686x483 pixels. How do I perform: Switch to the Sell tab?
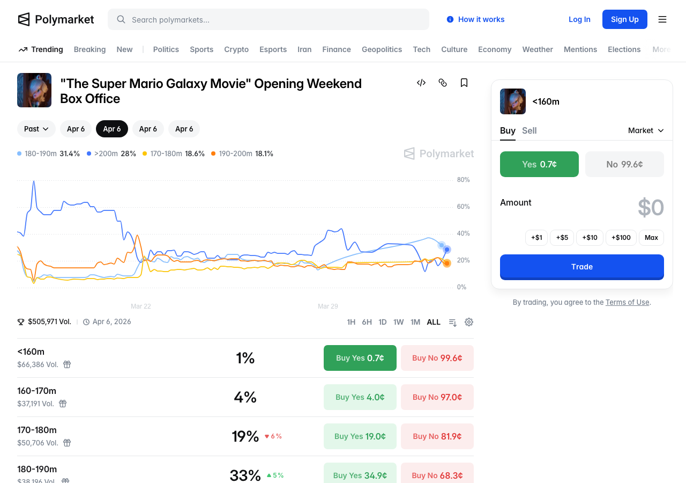tap(529, 130)
